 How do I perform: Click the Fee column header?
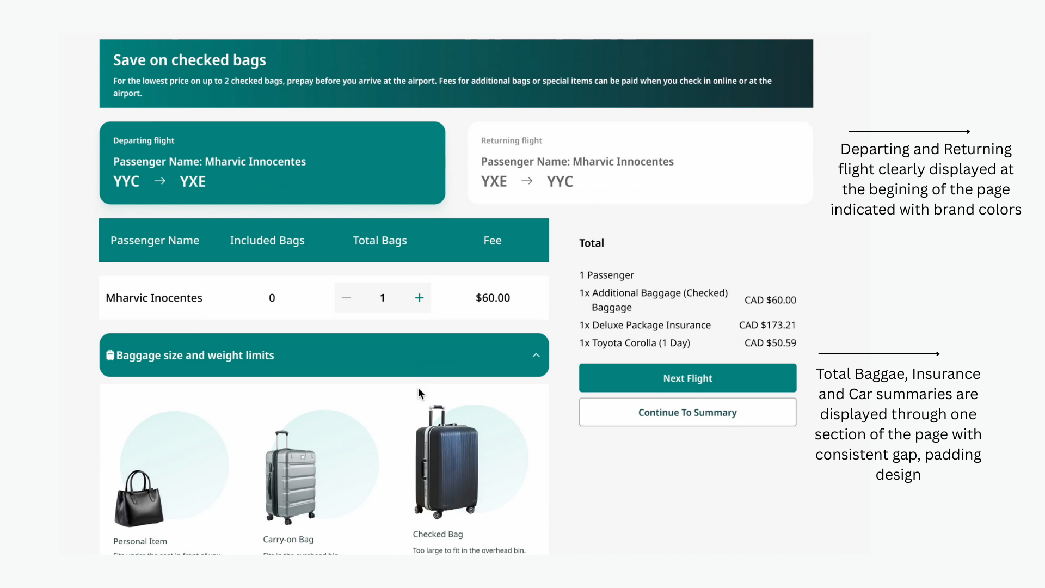click(492, 241)
